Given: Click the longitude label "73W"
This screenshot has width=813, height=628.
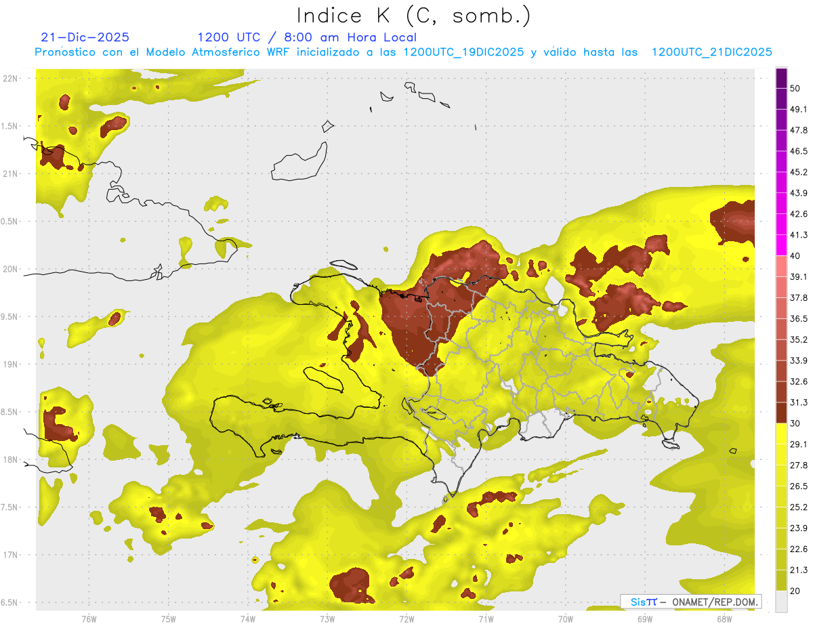Looking at the screenshot, I should [327, 619].
